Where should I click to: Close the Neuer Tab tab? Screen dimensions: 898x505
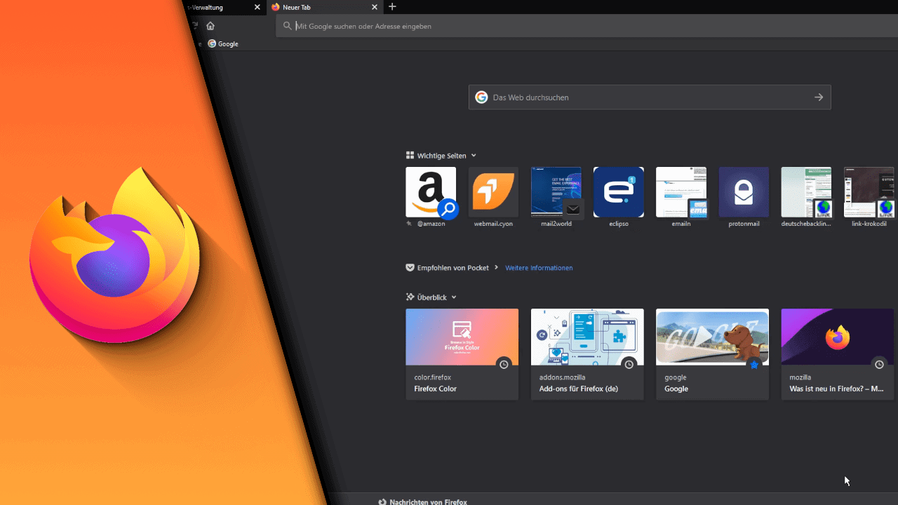click(x=375, y=7)
